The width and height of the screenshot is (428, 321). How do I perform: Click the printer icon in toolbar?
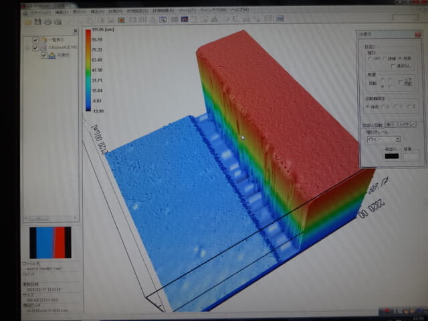coord(49,21)
